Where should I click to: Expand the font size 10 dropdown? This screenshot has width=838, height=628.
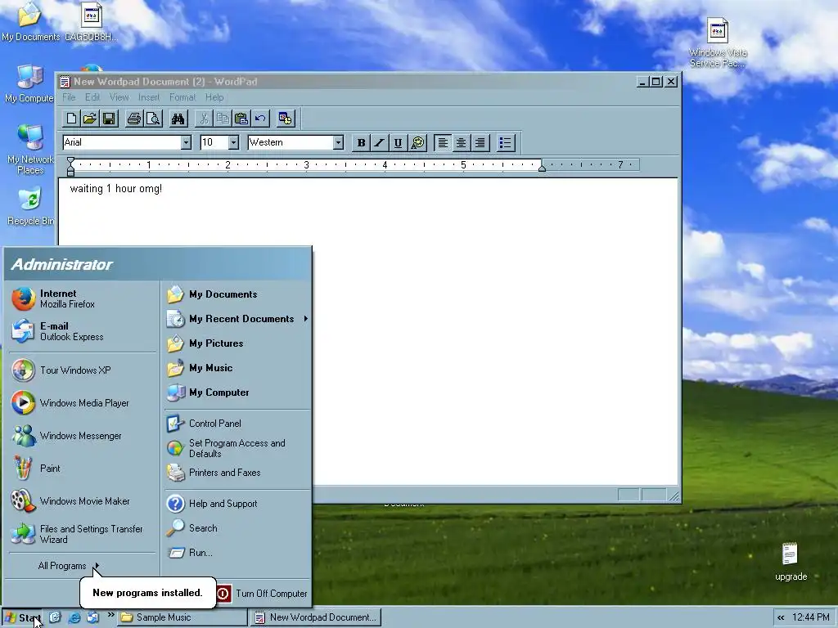(x=233, y=142)
